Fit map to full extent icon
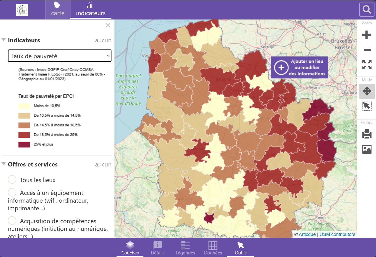The height and width of the screenshot is (257, 376). (367, 65)
